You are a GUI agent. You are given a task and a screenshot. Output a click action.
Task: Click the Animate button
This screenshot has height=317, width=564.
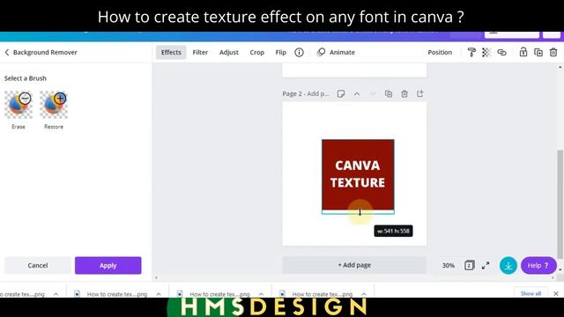pyautogui.click(x=336, y=53)
